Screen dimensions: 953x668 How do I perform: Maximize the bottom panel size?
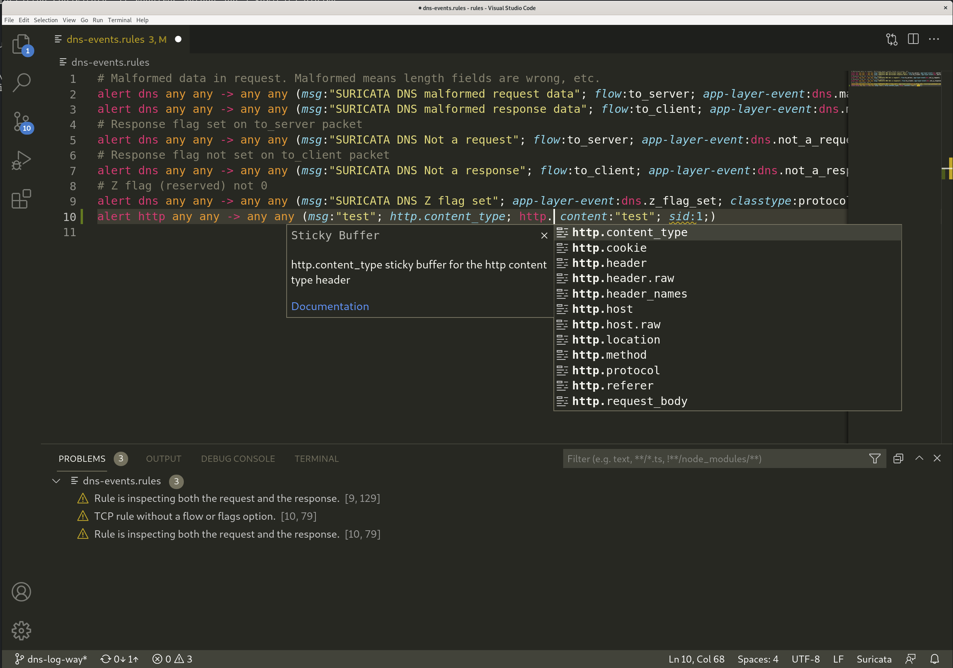pos(919,458)
